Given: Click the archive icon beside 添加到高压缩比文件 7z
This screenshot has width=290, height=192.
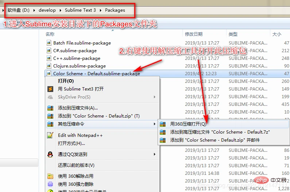Looking at the screenshot, I should pos(163,132).
